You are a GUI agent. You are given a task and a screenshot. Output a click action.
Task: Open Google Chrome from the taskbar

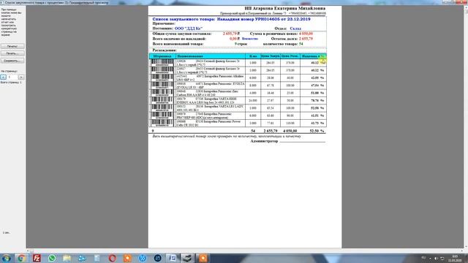pyautogui.click(x=21, y=258)
